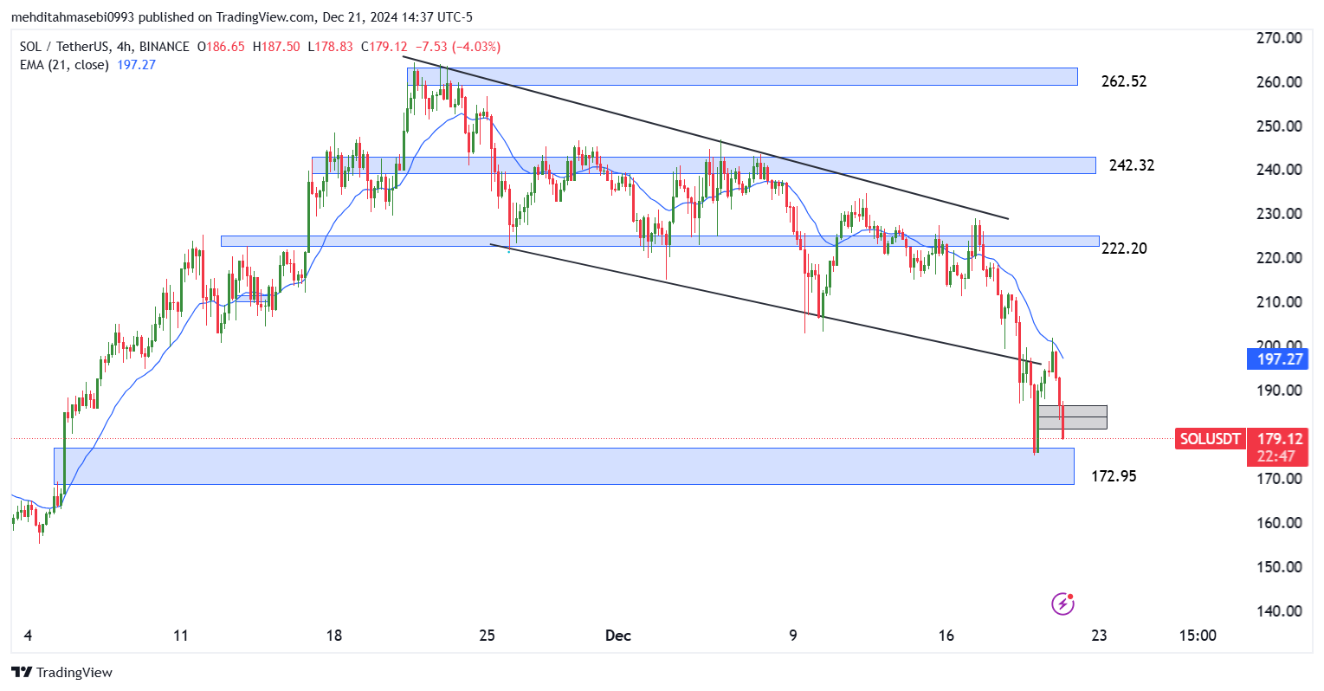Screen dimensions: 1324x691
Task: Click the date label 4 on time axis
Action: point(29,636)
